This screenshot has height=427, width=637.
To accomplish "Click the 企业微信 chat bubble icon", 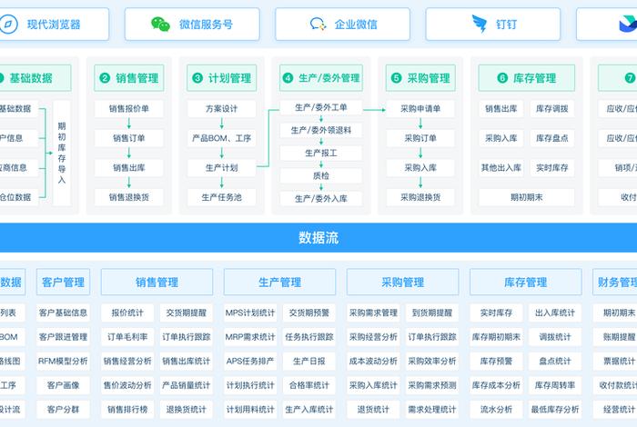I will [x=318, y=25].
